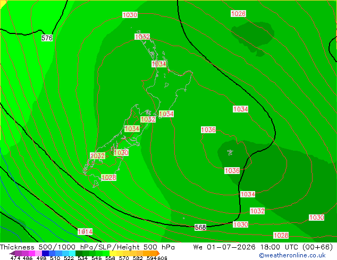Click the legend value 522

tap(69, 258)
